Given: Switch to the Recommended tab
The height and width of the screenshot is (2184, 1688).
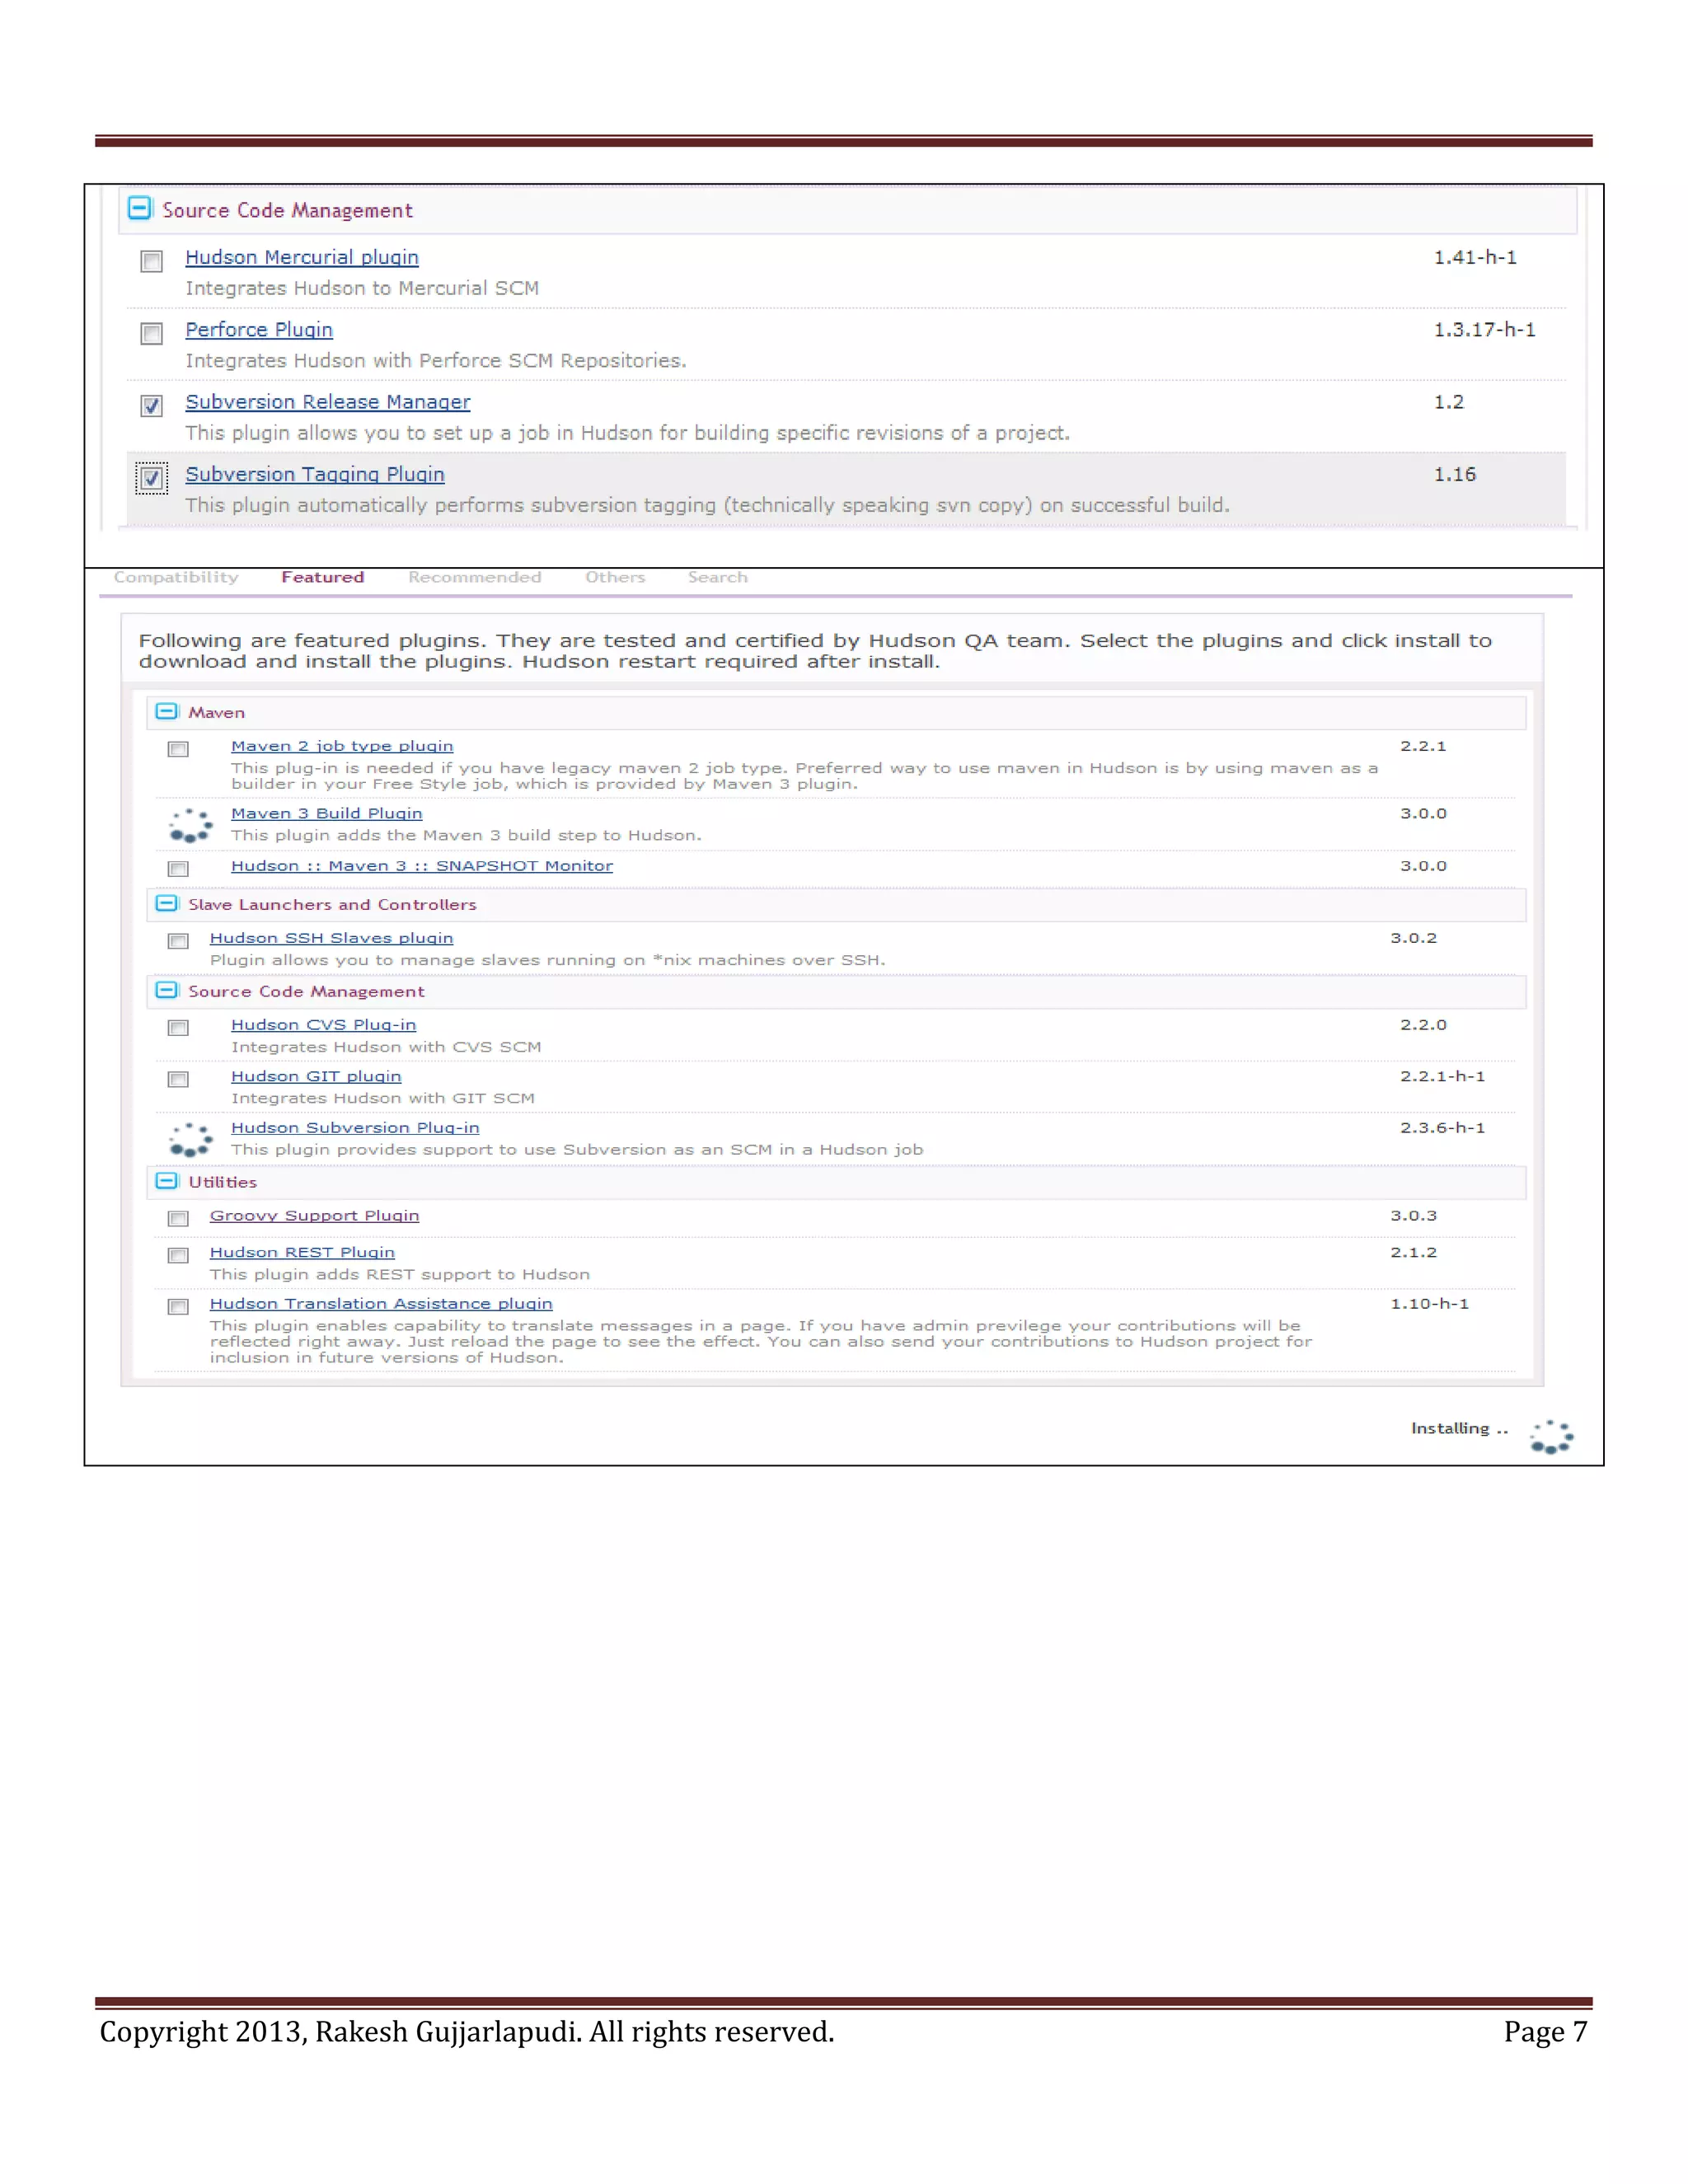Looking at the screenshot, I should coord(474,577).
